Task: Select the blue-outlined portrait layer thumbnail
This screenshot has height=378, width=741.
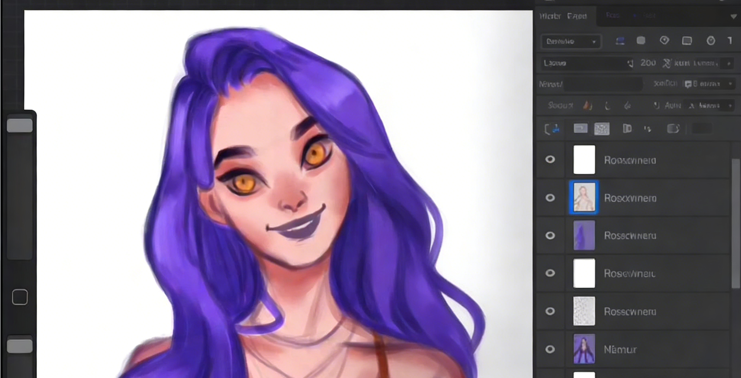Action: click(x=584, y=198)
